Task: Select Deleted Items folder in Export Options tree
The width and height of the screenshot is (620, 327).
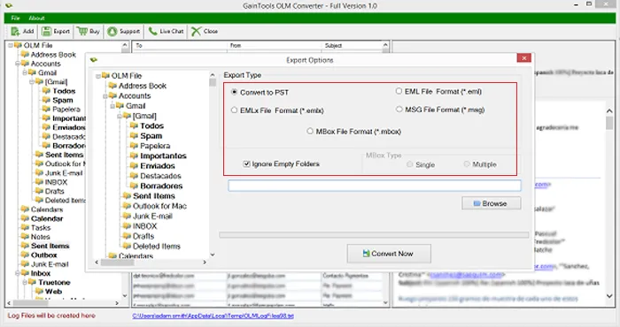Action: [x=157, y=247]
